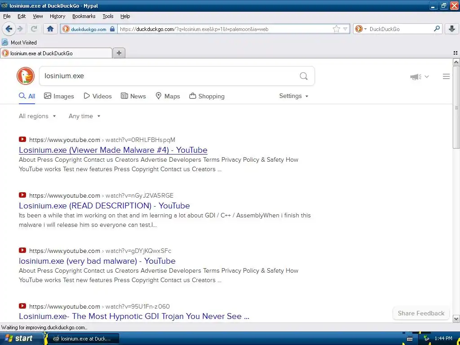Select the losinium.exe at DuckDuckGo tab
The width and height of the screenshot is (460, 345).
[56, 53]
